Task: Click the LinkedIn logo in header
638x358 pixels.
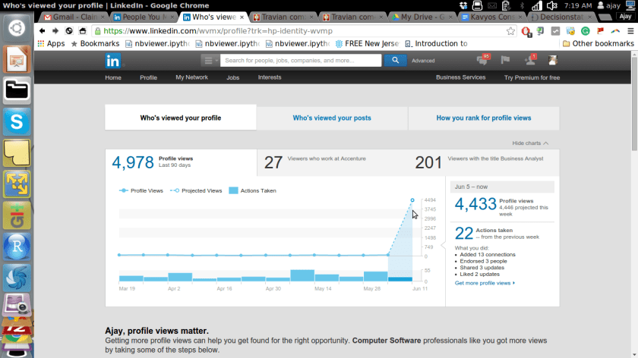Action: tap(113, 61)
